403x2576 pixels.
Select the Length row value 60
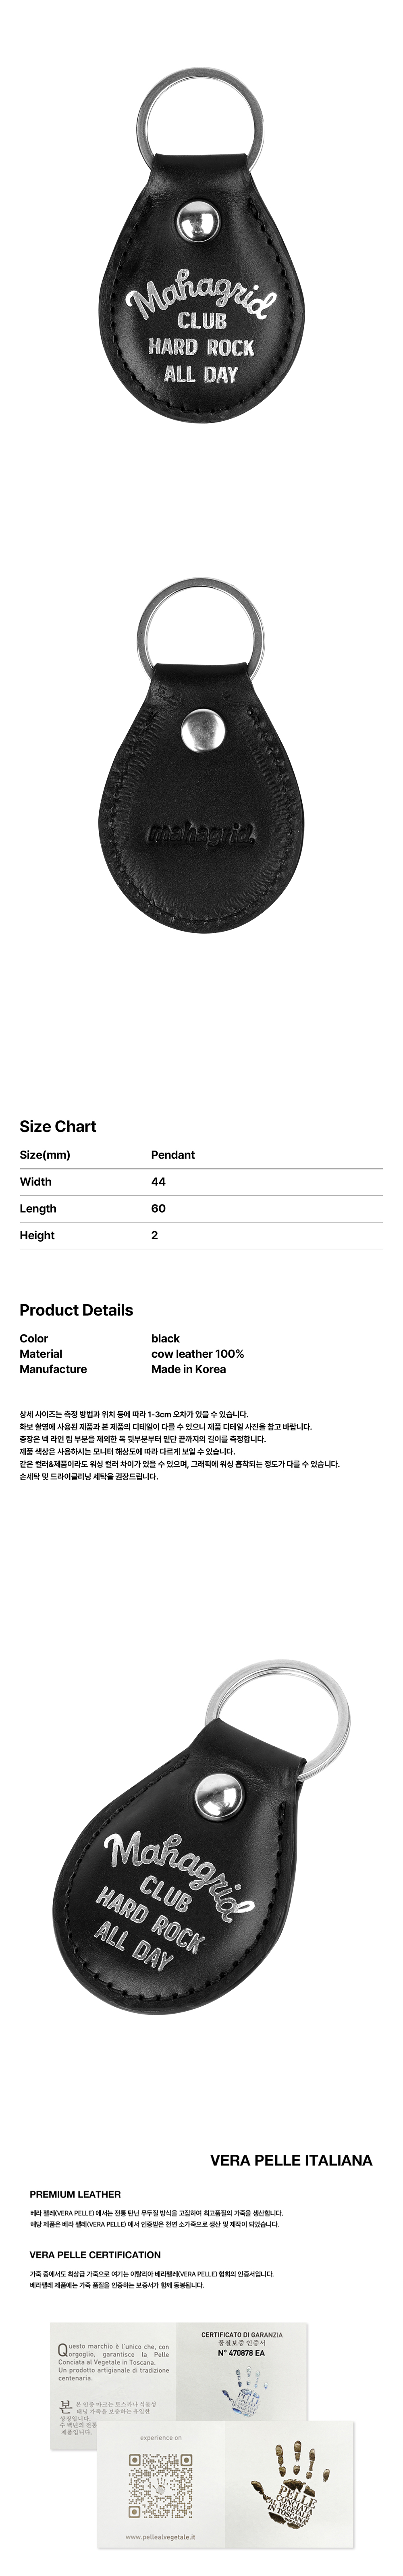click(x=158, y=1208)
